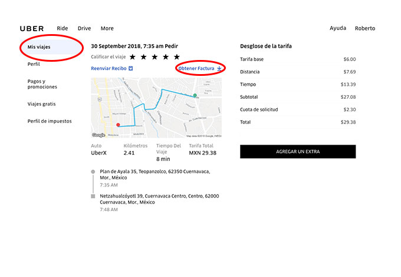Open the Roberto account menu

pos(365,28)
